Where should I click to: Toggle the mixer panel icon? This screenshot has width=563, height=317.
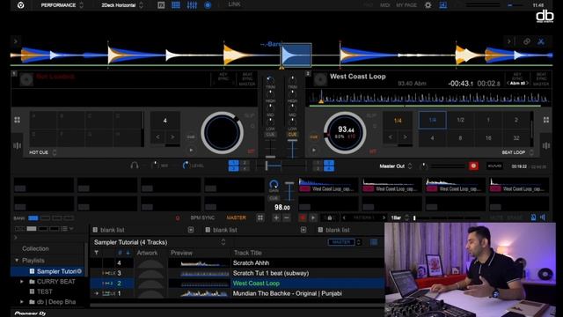(x=192, y=5)
